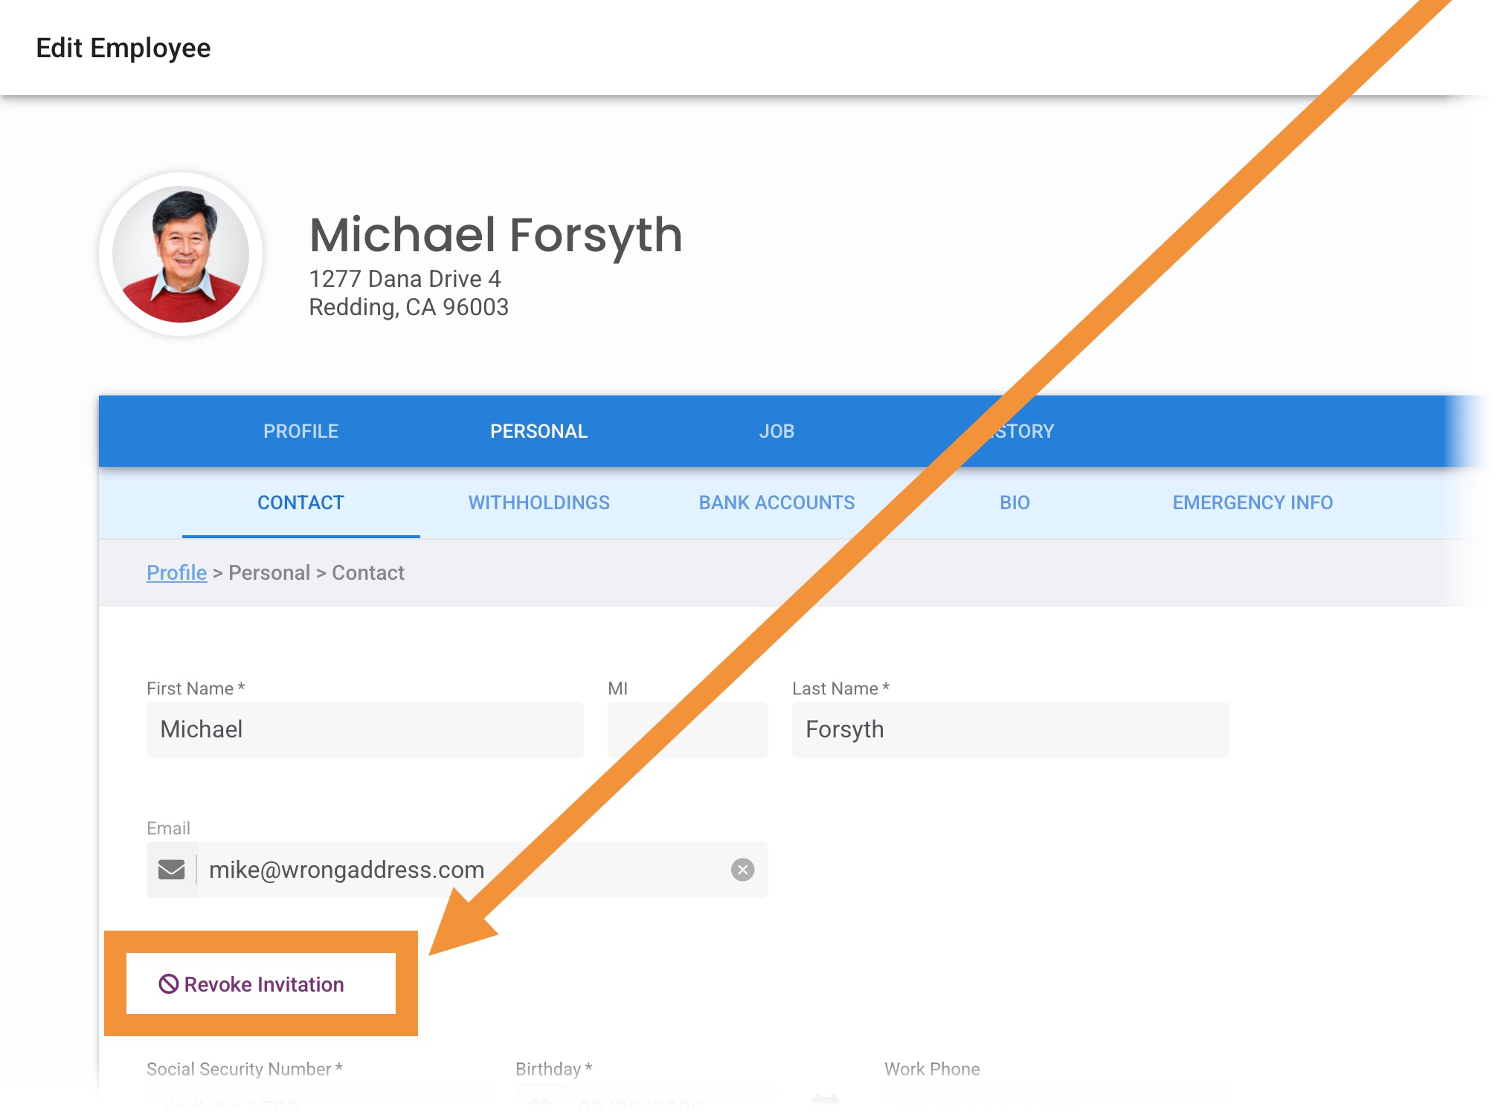
Task: Switch to the JOB tab
Action: click(777, 431)
